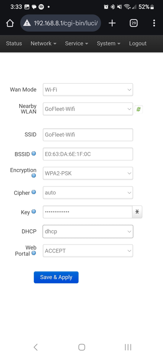Open the tab switcher showing 29
This screenshot has width=163, height=355.
[134, 23]
